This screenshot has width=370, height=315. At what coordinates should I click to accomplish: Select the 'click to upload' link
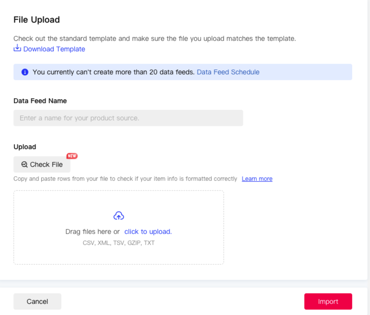(x=147, y=232)
